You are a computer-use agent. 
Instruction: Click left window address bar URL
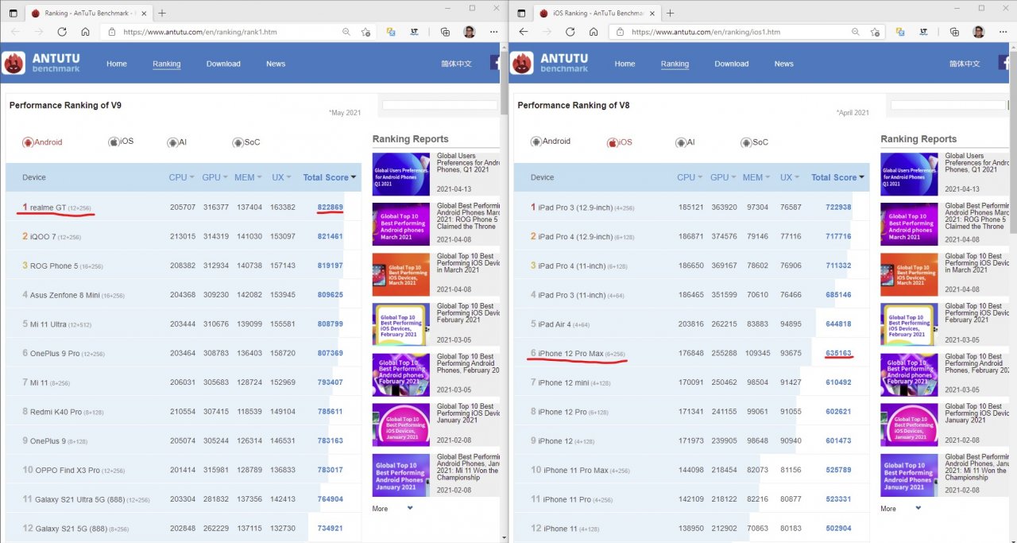(200, 32)
